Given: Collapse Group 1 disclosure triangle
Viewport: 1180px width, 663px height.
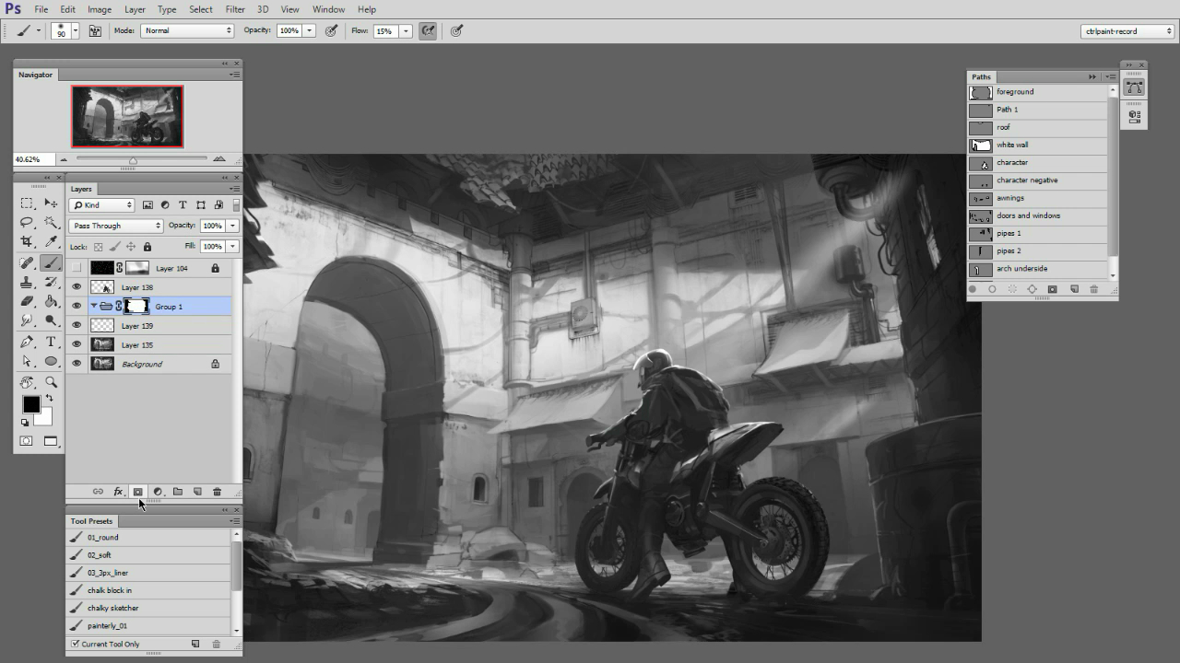Looking at the screenshot, I should coord(93,306).
